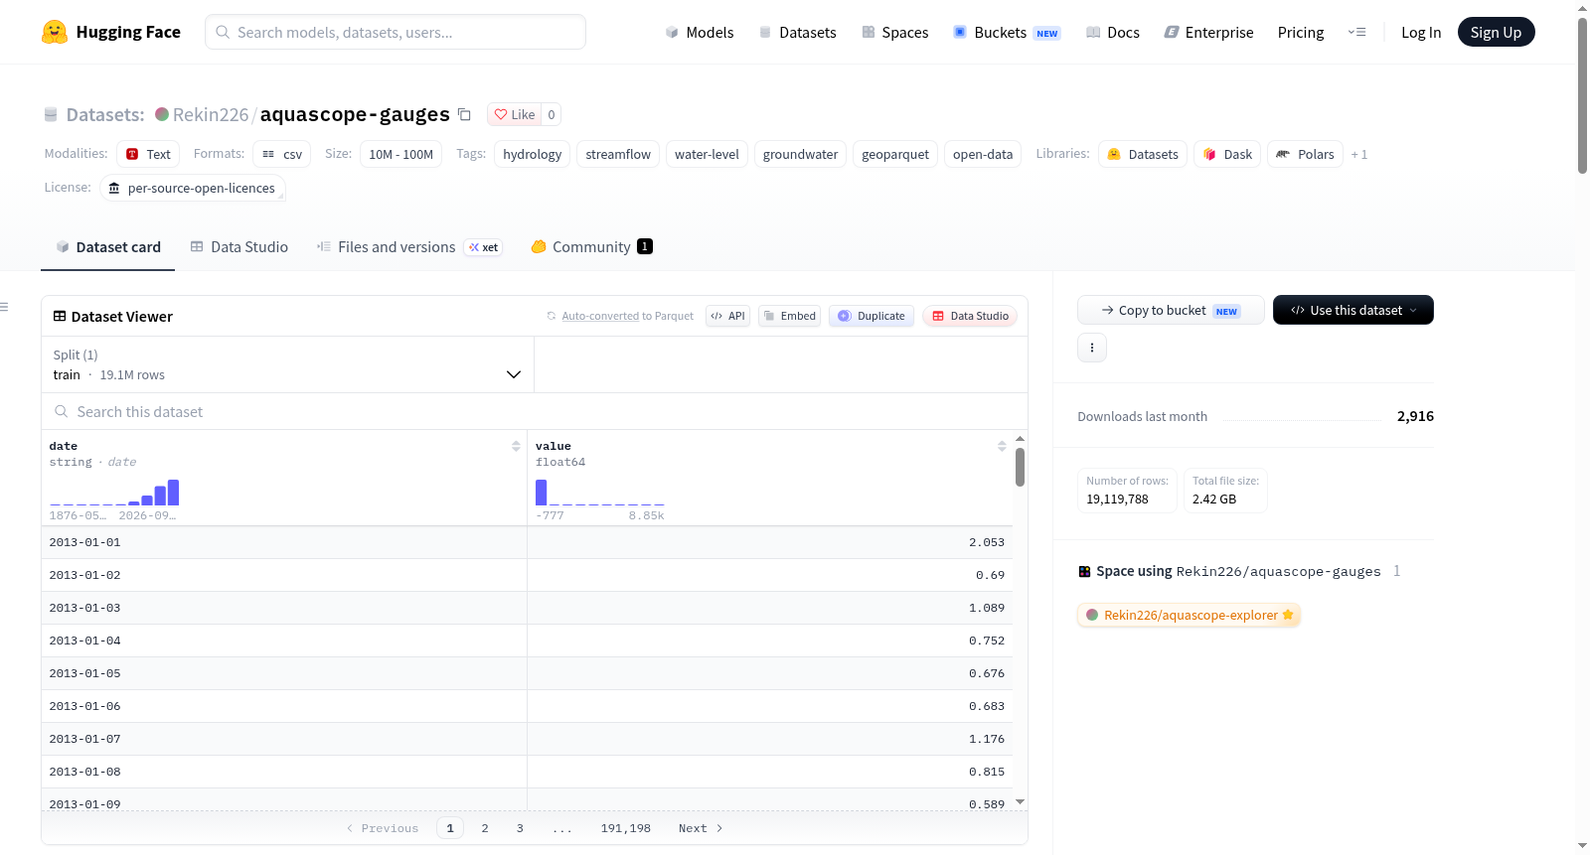The image size is (1590, 855).
Task: Click the cell with value 1.089
Action: point(770,608)
